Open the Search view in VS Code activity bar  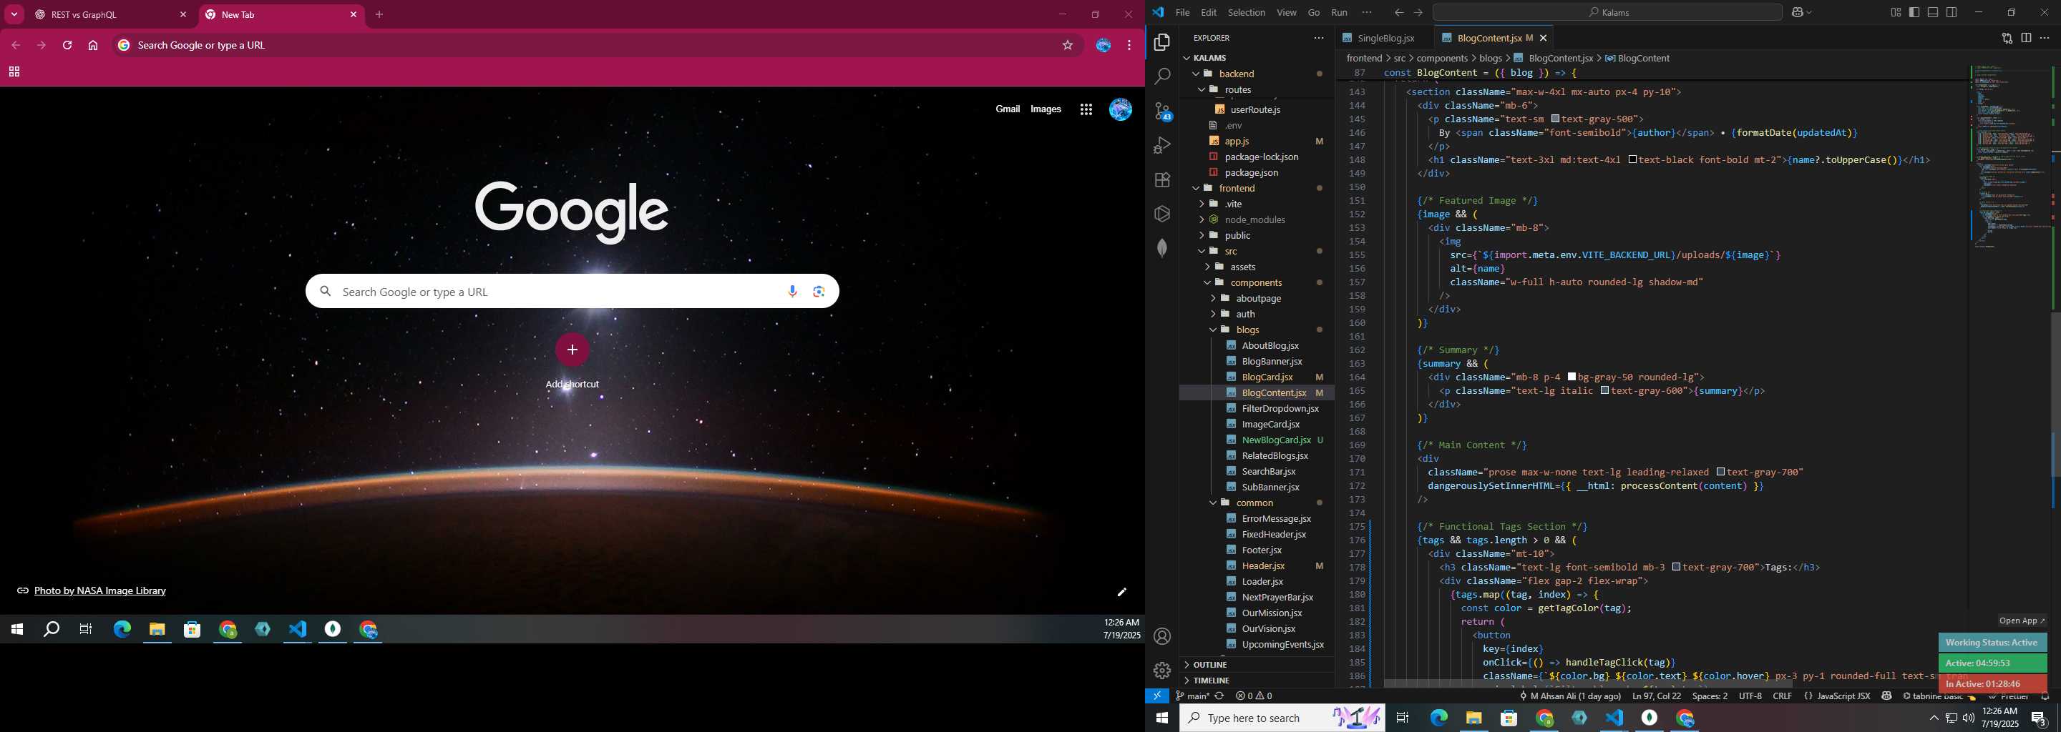click(x=1161, y=76)
